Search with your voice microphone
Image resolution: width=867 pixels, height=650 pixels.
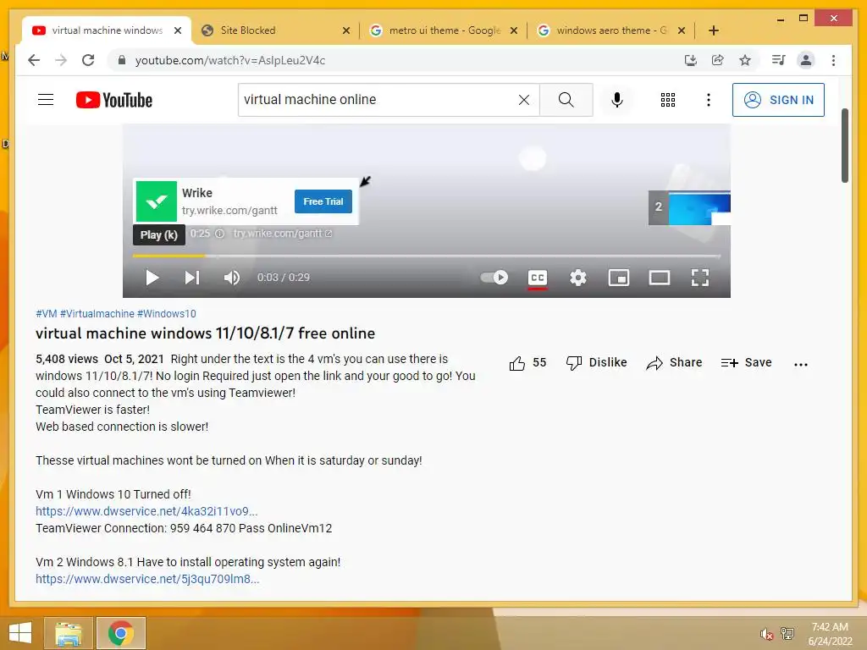pyautogui.click(x=617, y=100)
